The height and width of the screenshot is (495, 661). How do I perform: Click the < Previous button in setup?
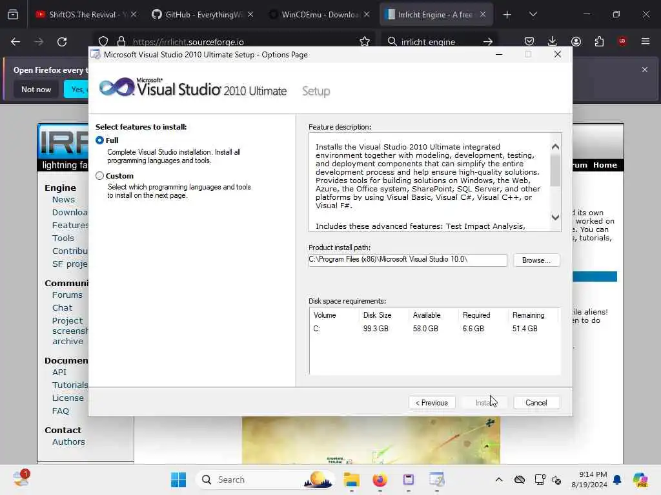pos(432,402)
